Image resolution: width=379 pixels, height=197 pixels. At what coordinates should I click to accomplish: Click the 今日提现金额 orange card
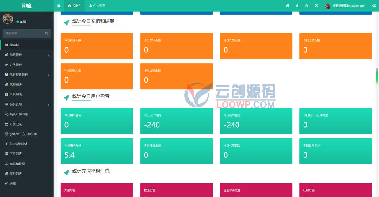point(177,76)
